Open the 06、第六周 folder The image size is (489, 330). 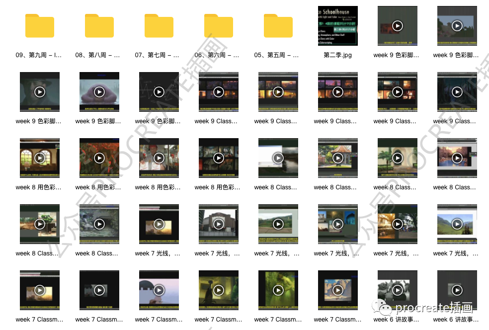(x=219, y=26)
